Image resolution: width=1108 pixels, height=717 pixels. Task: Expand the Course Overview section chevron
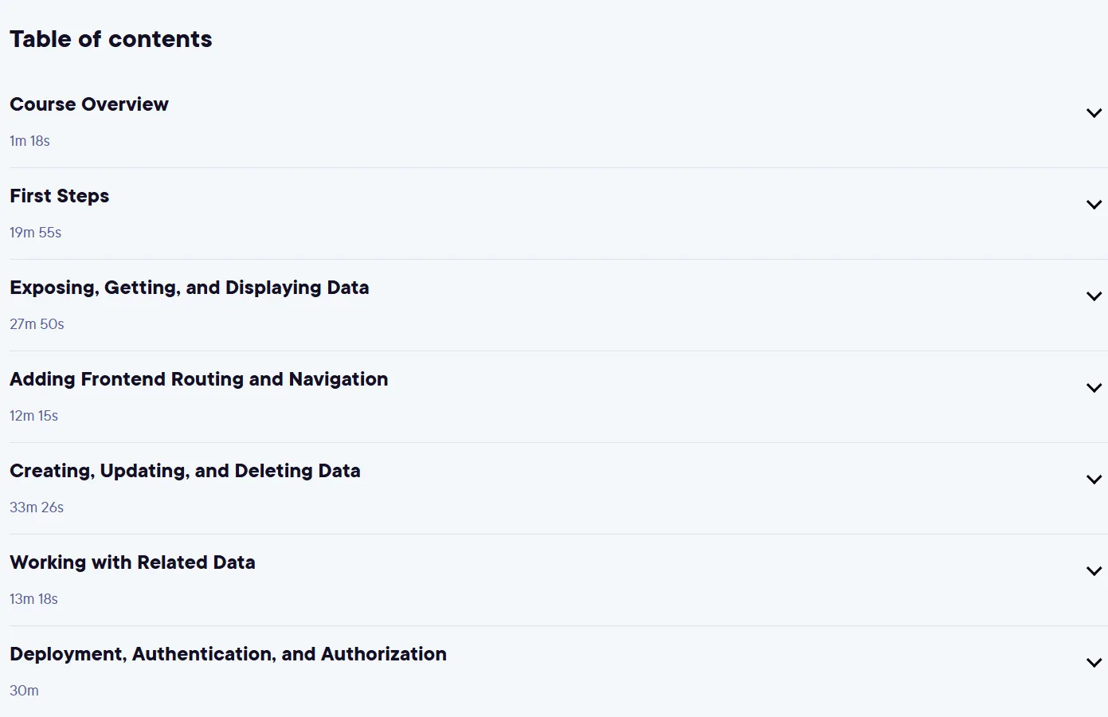pyautogui.click(x=1094, y=113)
